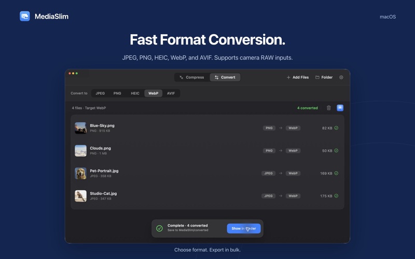Select AVIF as the target format

171,93
